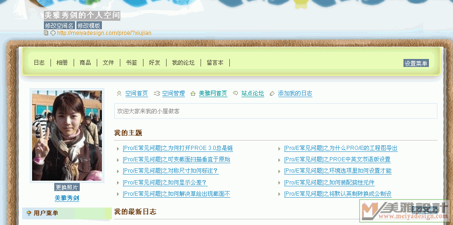Click the 用户菜单 sidebar header
This screenshot has height=225, width=453.
tap(67, 213)
